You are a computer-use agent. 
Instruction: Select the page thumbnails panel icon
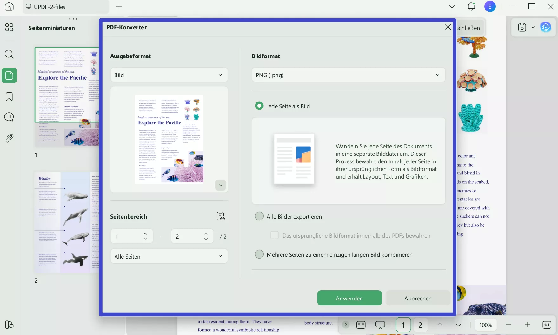tap(9, 76)
